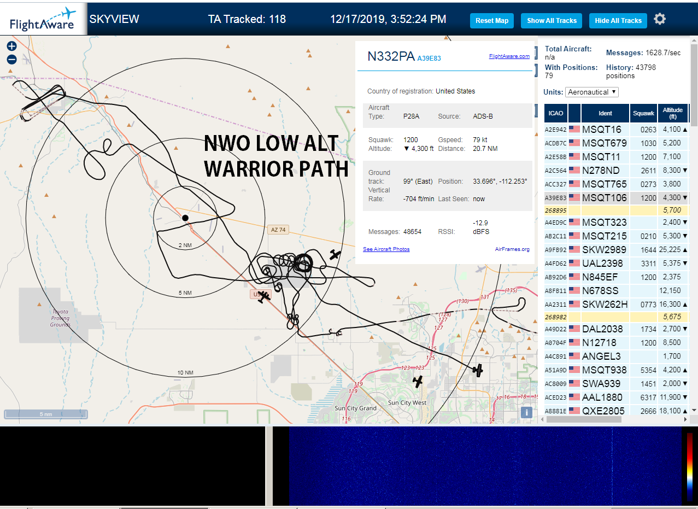Open the Units Aeronautical dropdown
This screenshot has height=509, width=698.
tap(592, 92)
